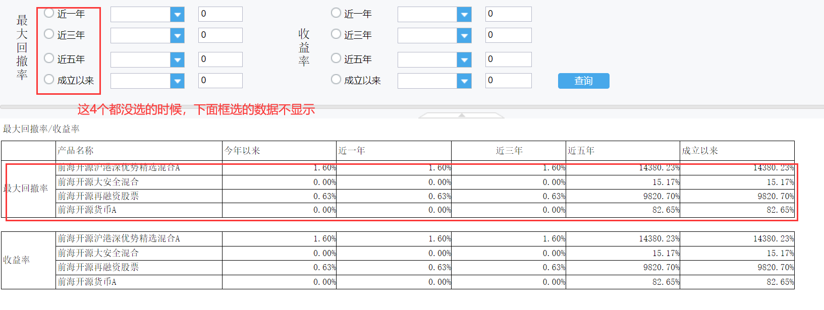Image resolution: width=824 pixels, height=310 pixels.
Task: Click the 成立以来 value field for 收益率
Action: (509, 81)
